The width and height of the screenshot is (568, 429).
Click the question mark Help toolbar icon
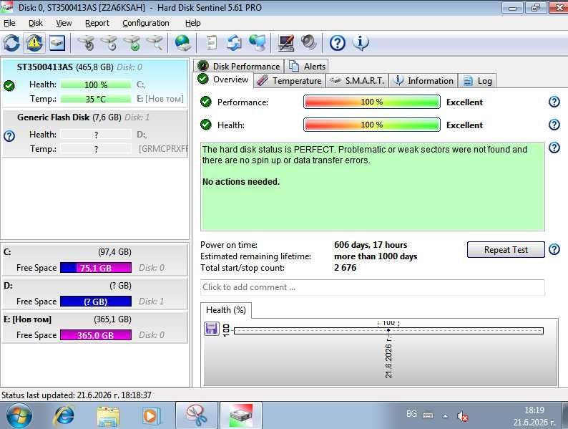coord(337,43)
